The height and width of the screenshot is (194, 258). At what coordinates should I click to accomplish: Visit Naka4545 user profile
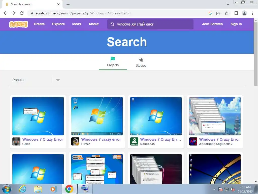pyautogui.click(x=147, y=144)
